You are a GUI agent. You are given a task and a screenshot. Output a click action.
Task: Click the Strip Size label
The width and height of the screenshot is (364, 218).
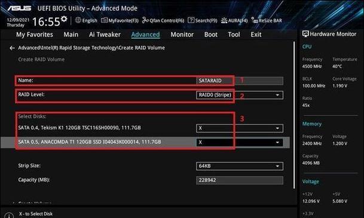(29, 165)
